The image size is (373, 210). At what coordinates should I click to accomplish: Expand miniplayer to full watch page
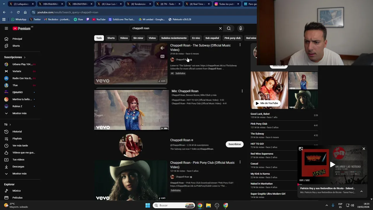pos(301,149)
